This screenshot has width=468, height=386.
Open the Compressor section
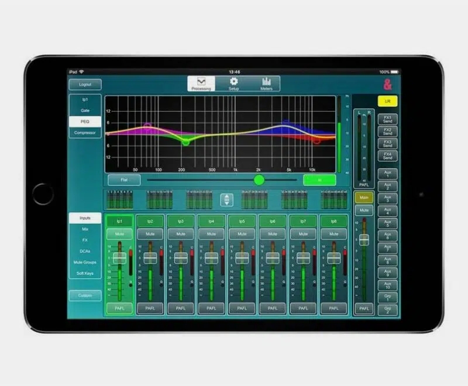pyautogui.click(x=85, y=133)
